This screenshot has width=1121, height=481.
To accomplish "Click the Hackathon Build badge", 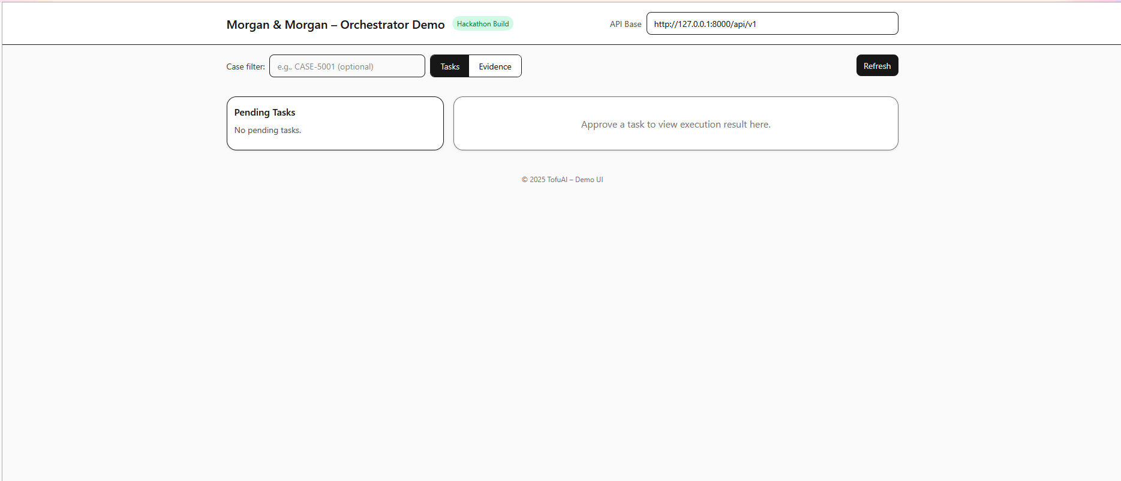I will 483,24.
